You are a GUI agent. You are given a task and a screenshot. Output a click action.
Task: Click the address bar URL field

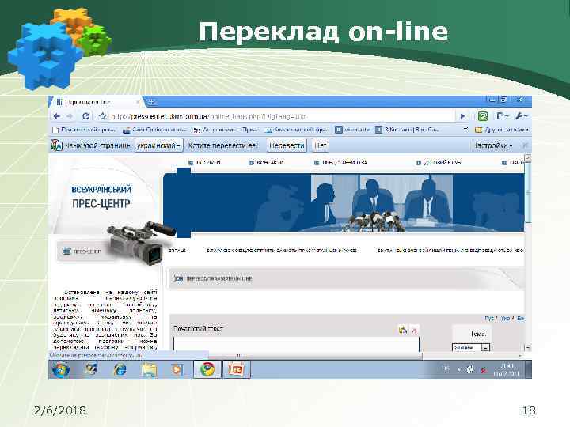pyautogui.click(x=280, y=116)
